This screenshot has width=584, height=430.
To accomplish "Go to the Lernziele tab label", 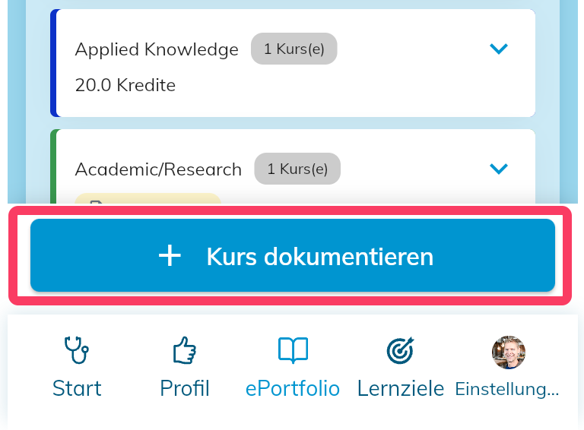I will tap(401, 389).
